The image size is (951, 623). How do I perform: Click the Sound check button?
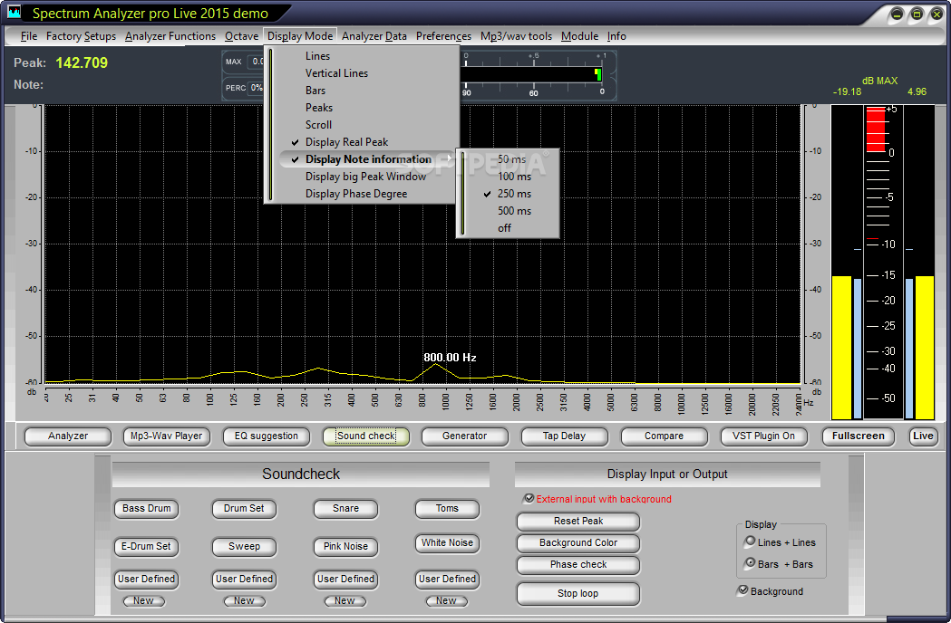(x=365, y=436)
